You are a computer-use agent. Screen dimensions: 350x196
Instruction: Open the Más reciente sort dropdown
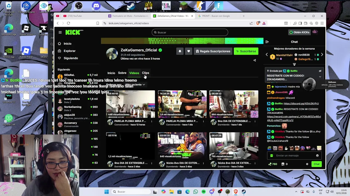coord(135,85)
